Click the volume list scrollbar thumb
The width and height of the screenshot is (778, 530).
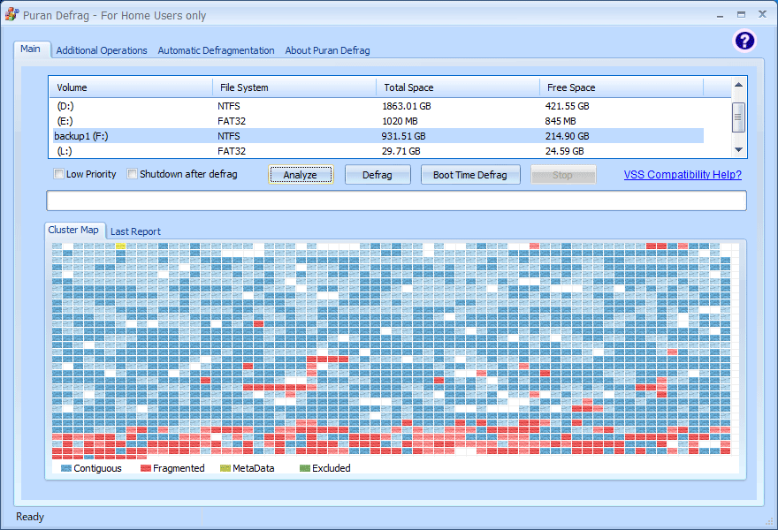(x=738, y=117)
